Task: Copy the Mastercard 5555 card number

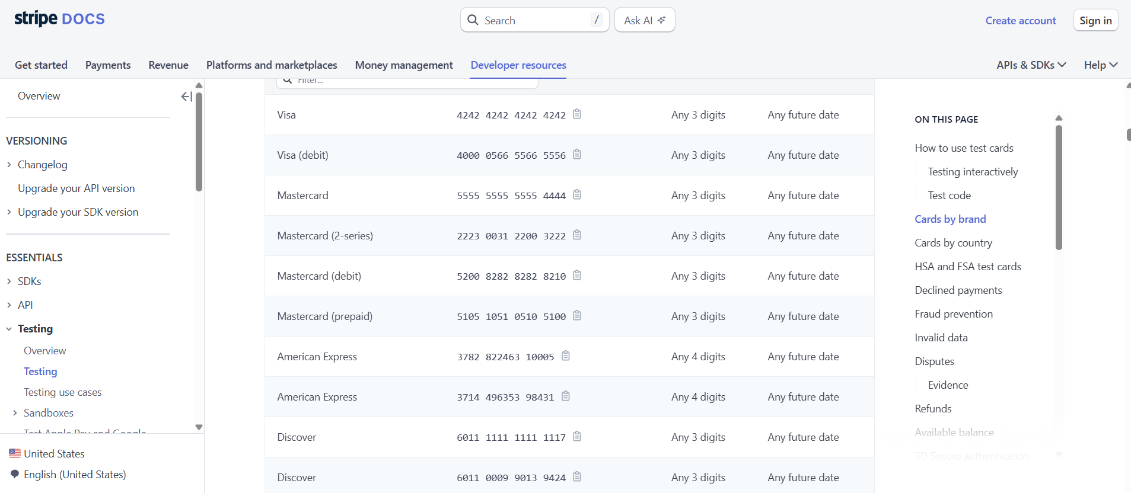Action: (x=576, y=195)
